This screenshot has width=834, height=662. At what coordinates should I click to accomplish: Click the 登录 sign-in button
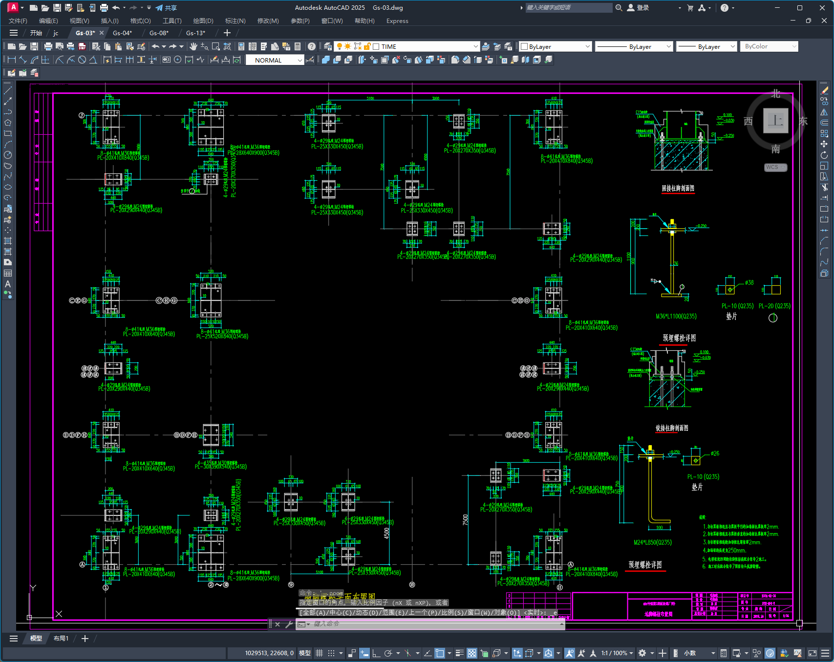point(638,8)
